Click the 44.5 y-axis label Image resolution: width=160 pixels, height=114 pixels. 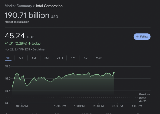point(7,91)
